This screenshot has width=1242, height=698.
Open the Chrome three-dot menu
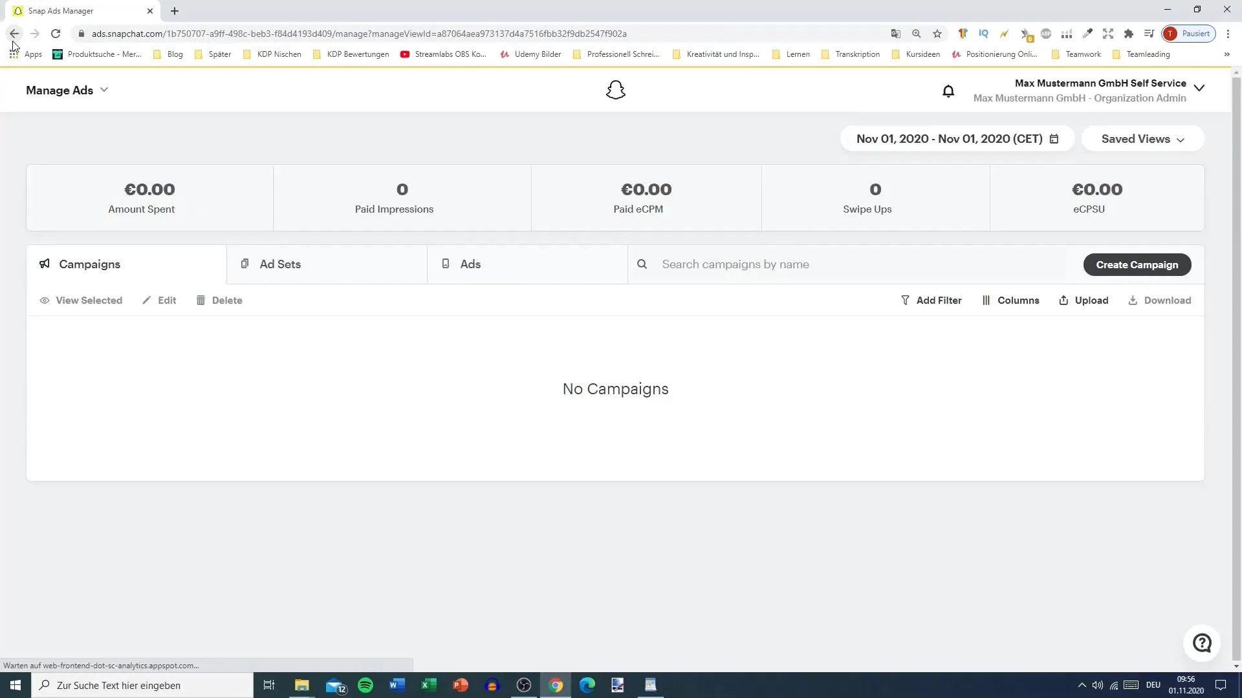(x=1228, y=34)
